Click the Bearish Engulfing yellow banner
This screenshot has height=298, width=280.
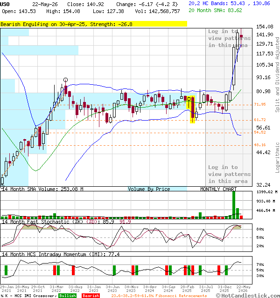point(93,24)
